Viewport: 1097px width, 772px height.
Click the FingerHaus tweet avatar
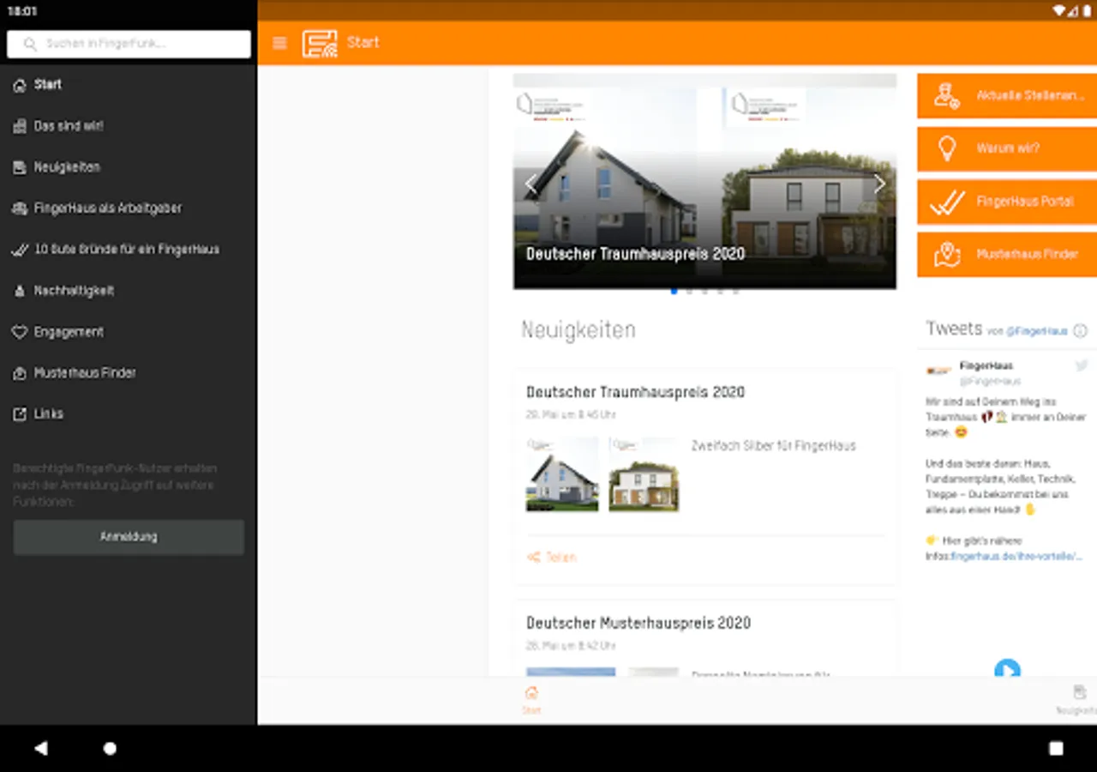click(938, 371)
